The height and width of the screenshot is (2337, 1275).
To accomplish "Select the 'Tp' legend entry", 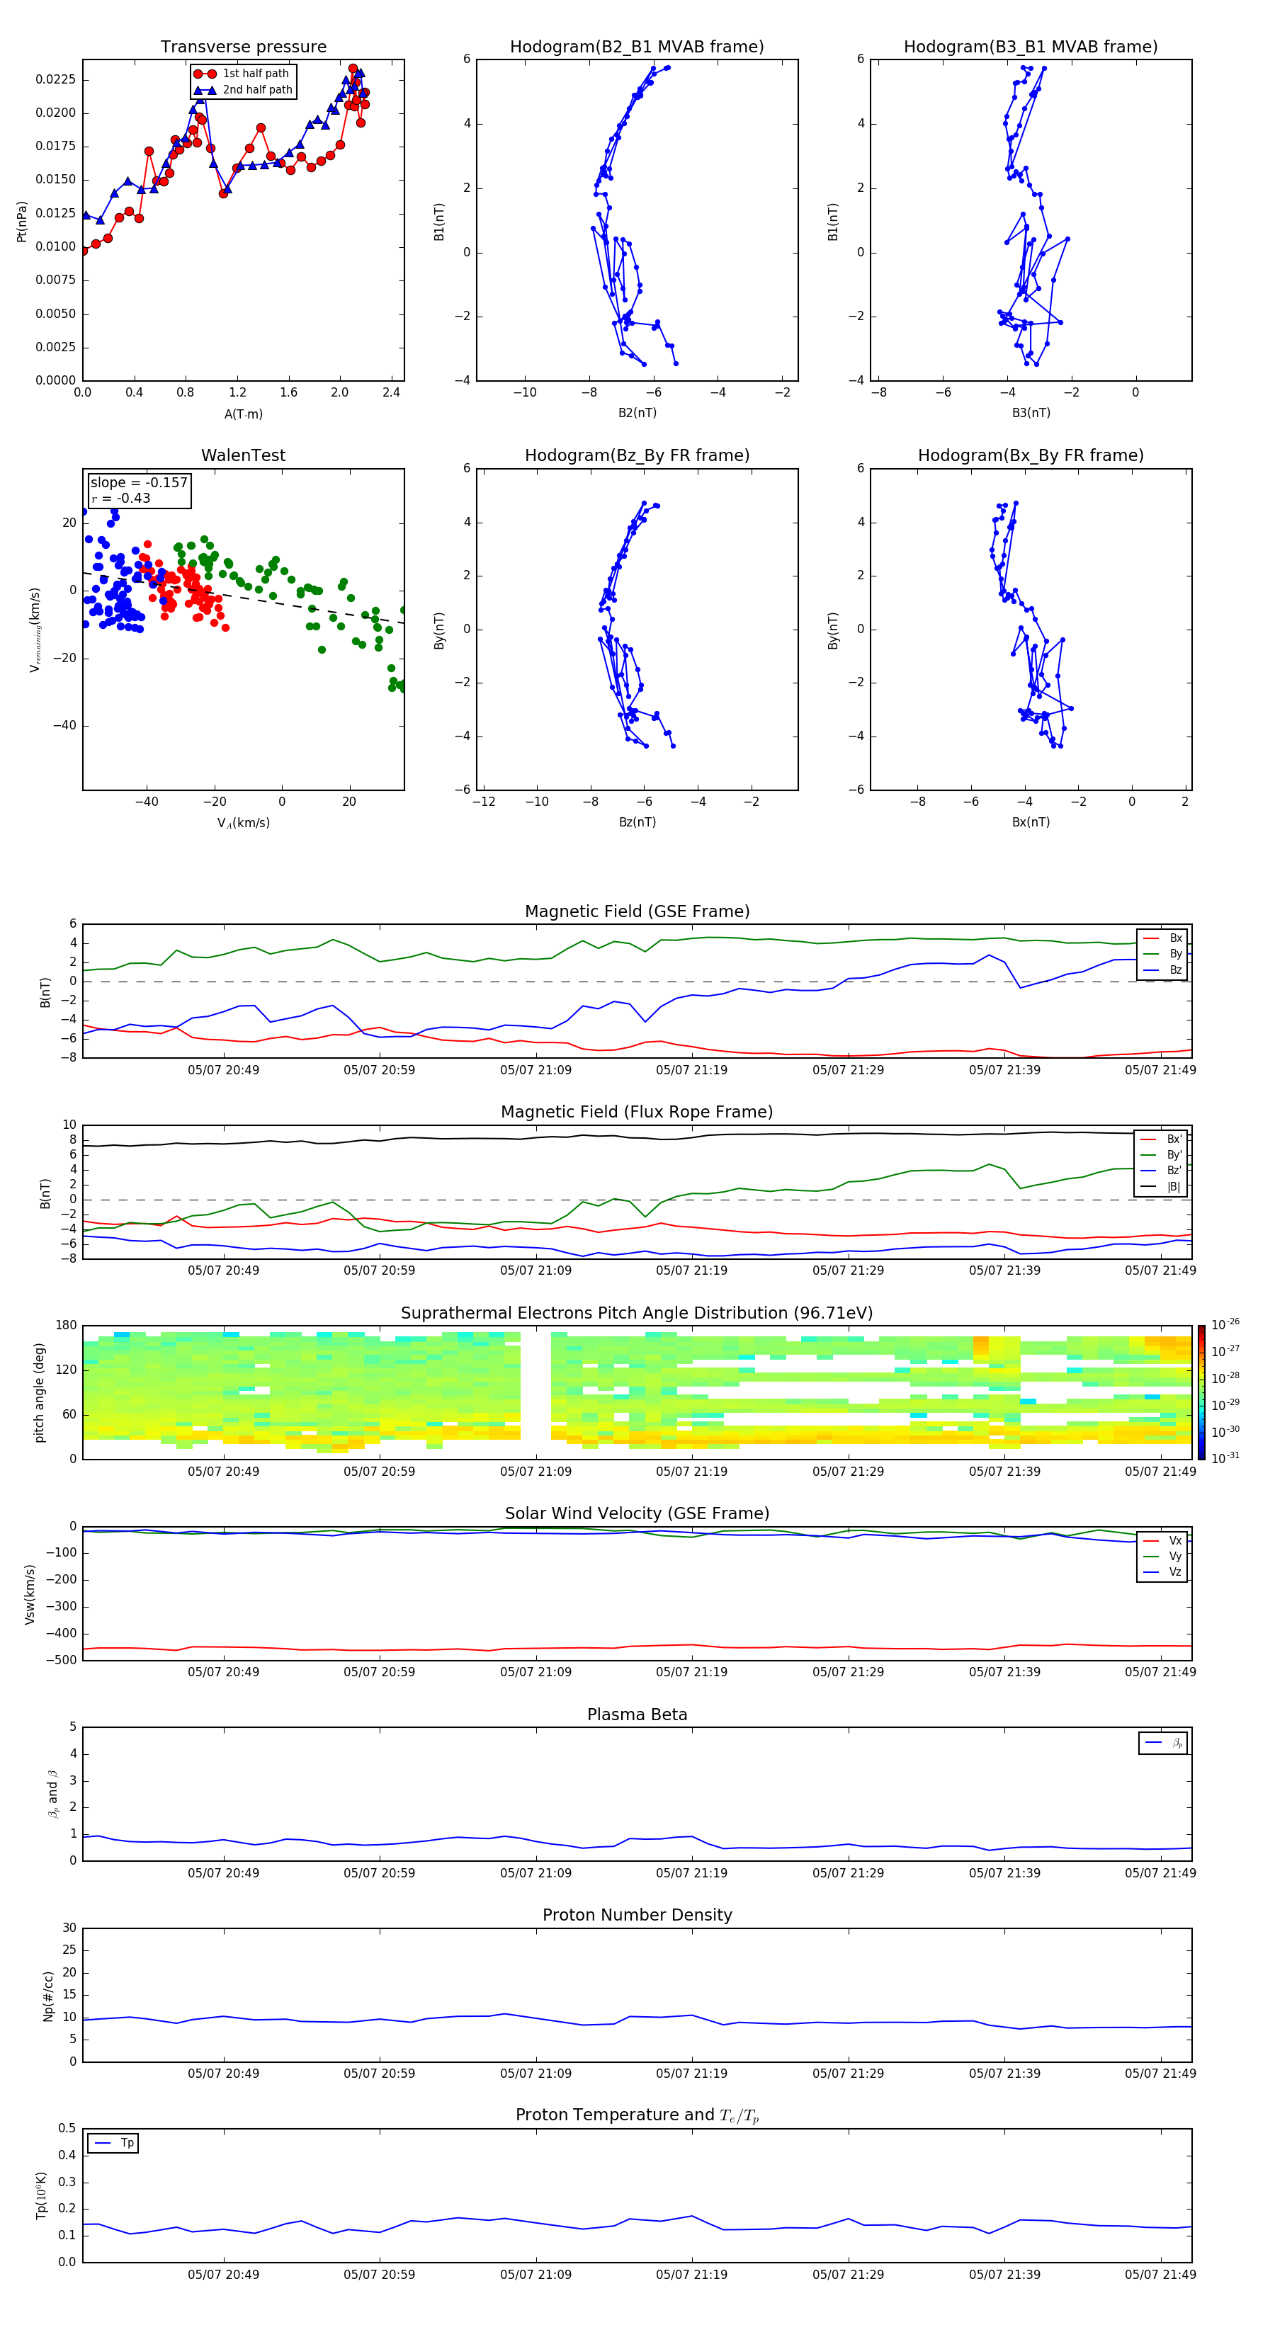I will point(114,2143).
